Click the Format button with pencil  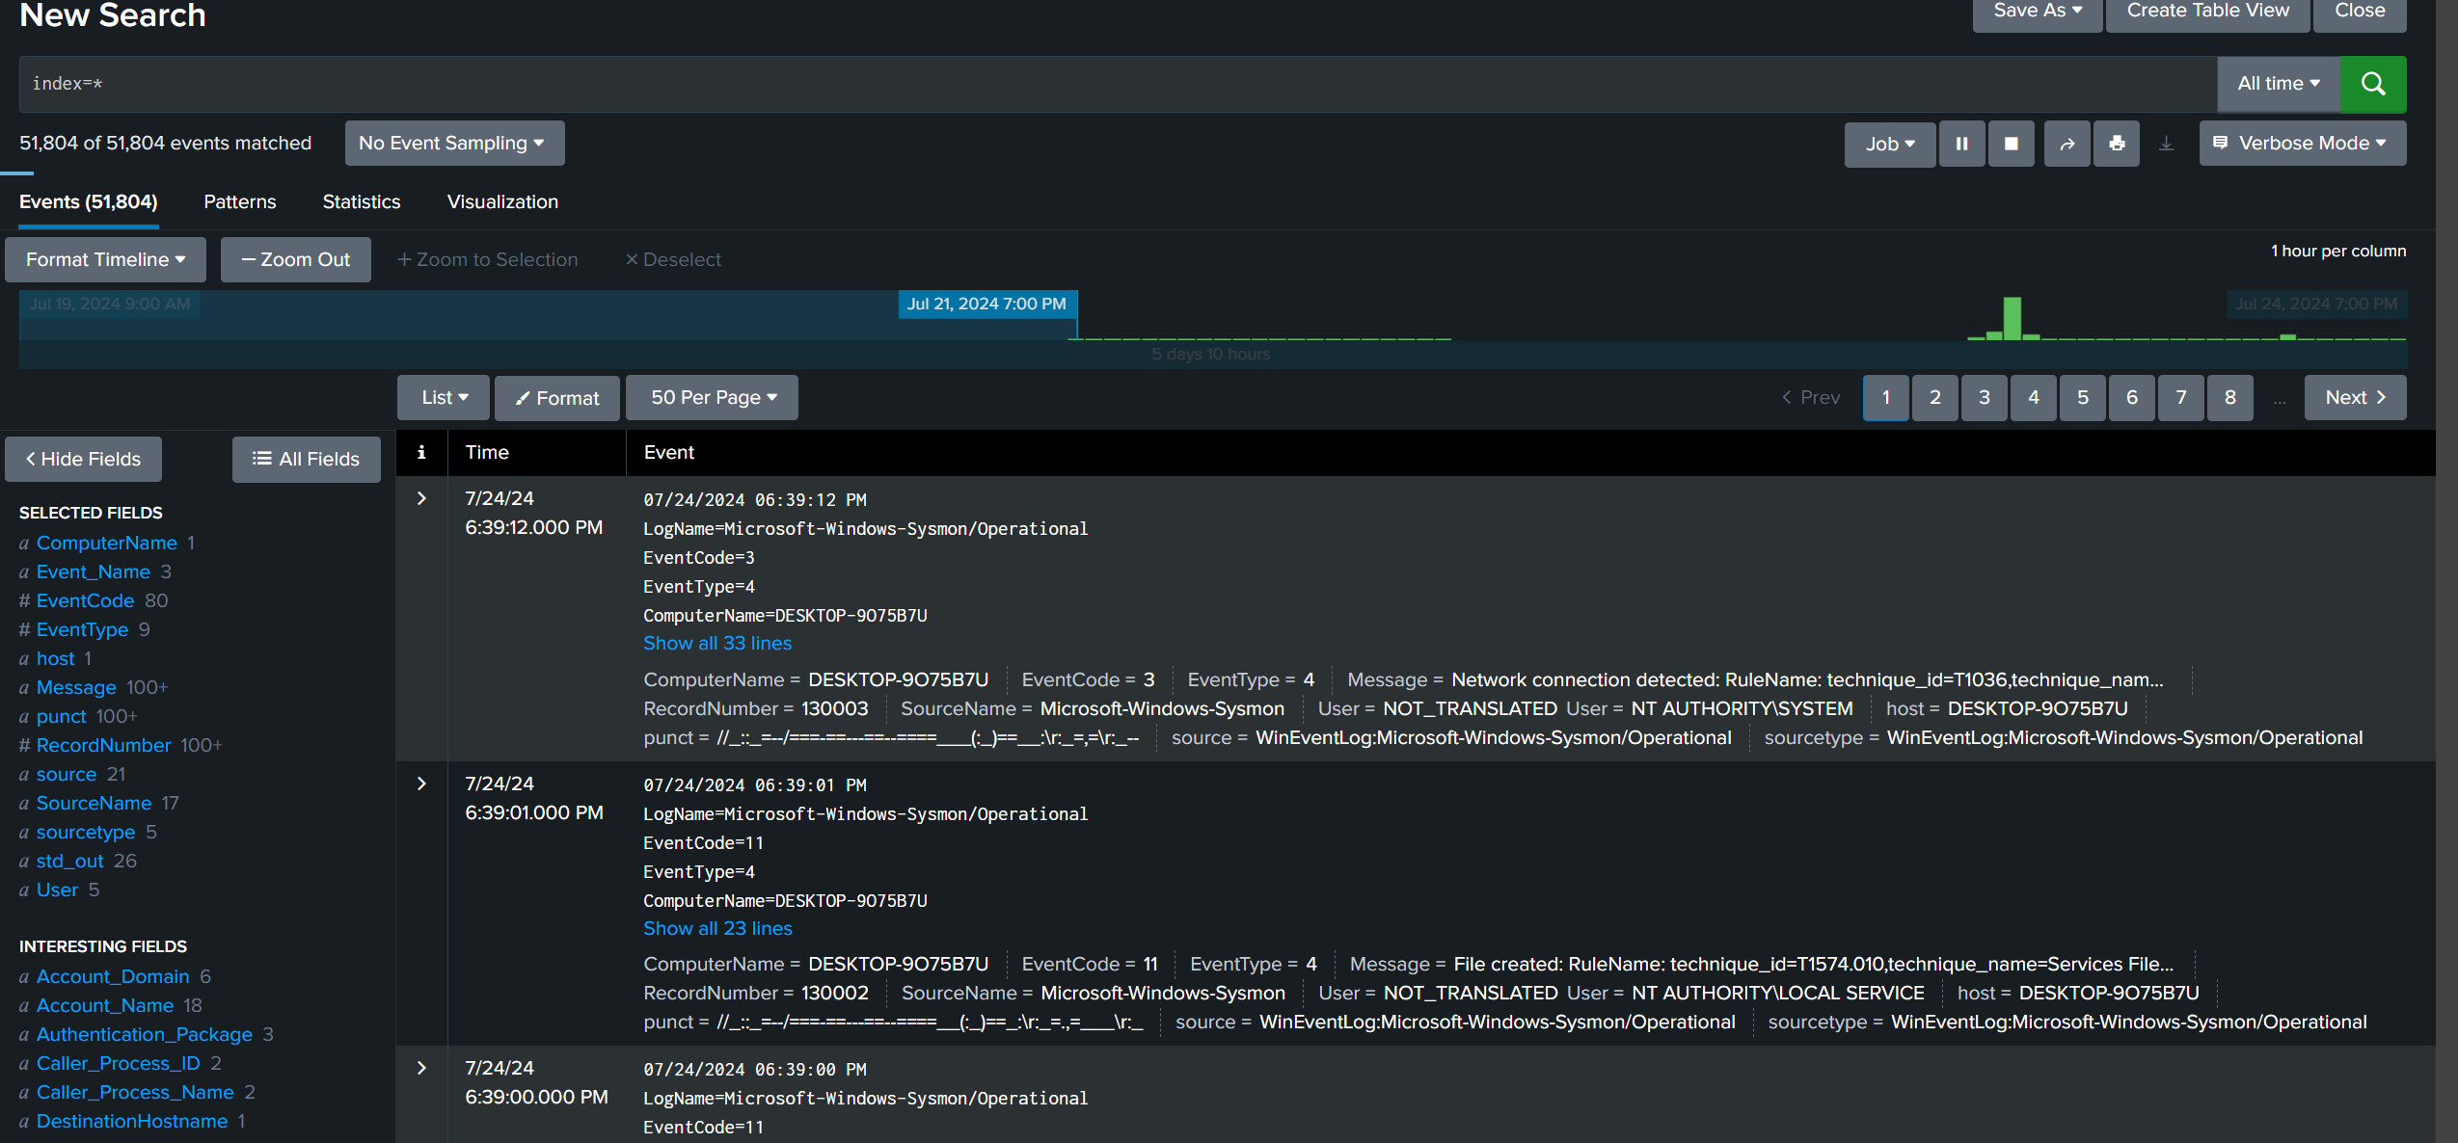click(557, 397)
